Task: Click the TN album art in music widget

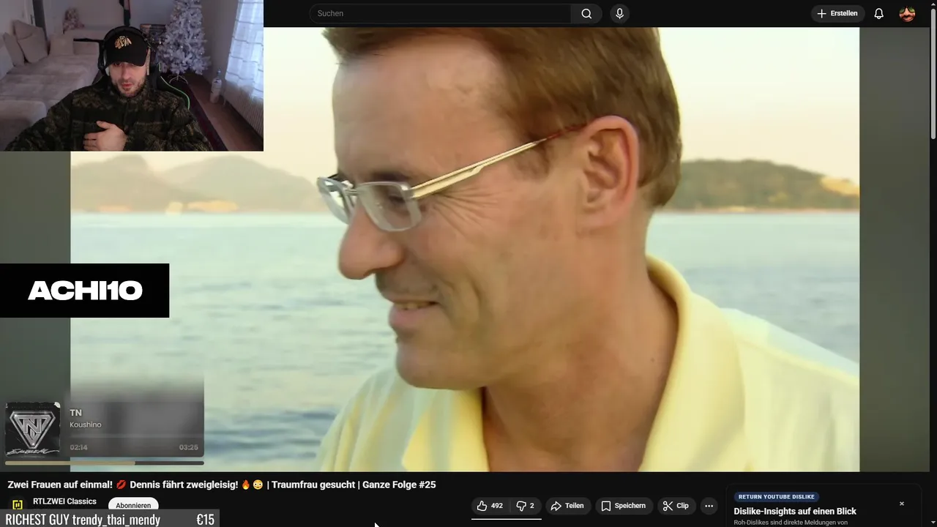Action: pyautogui.click(x=33, y=430)
